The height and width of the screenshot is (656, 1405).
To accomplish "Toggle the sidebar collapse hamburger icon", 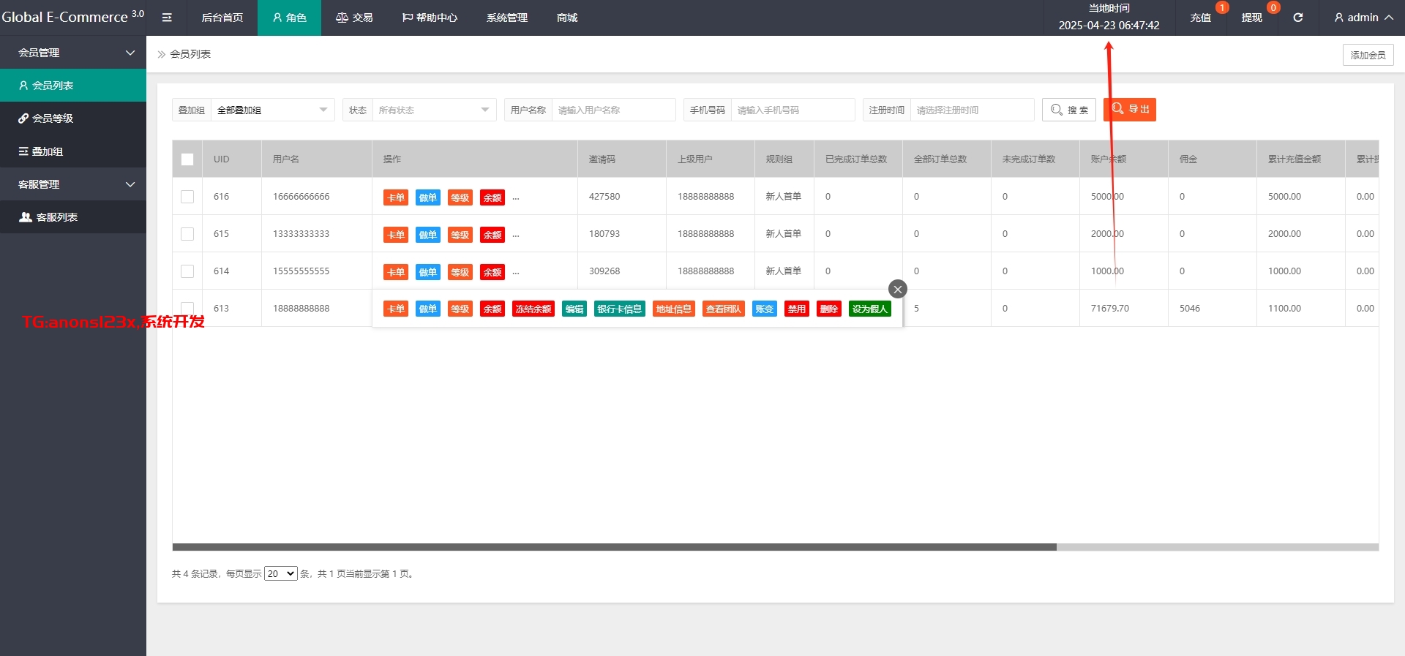I will pos(167,18).
